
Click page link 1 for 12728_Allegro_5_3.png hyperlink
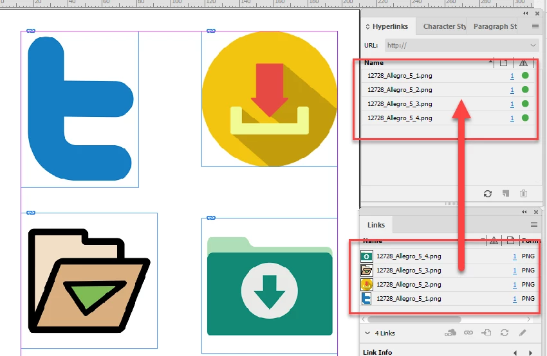[x=512, y=104]
